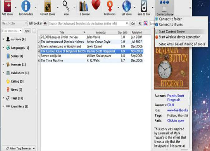Image resolution: width=210 pixels, height=151 pixels.
Task: Open the Restrict to dropdown
Action: [14, 23]
